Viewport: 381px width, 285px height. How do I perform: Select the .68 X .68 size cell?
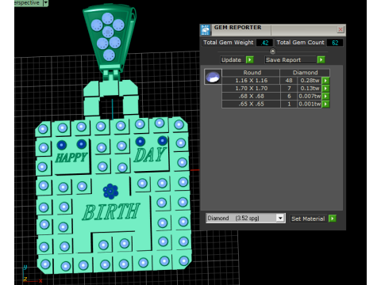tap(251, 96)
